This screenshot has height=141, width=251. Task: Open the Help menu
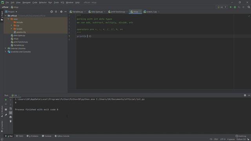[78, 3]
